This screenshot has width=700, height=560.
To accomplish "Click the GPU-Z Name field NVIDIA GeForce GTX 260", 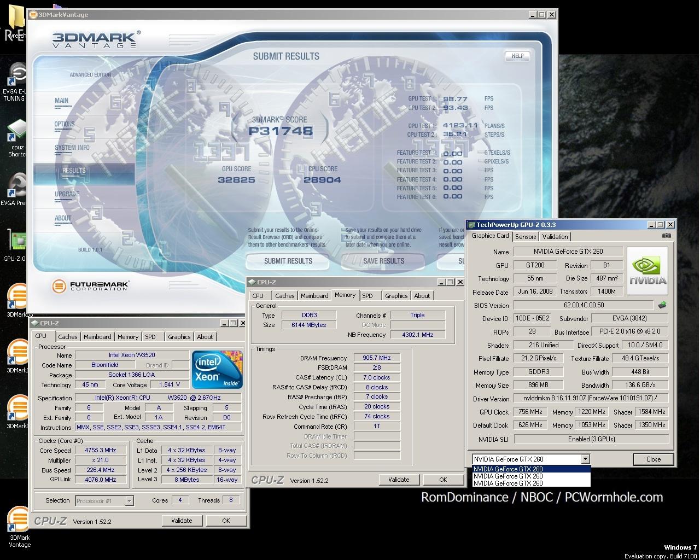I will (x=568, y=252).
